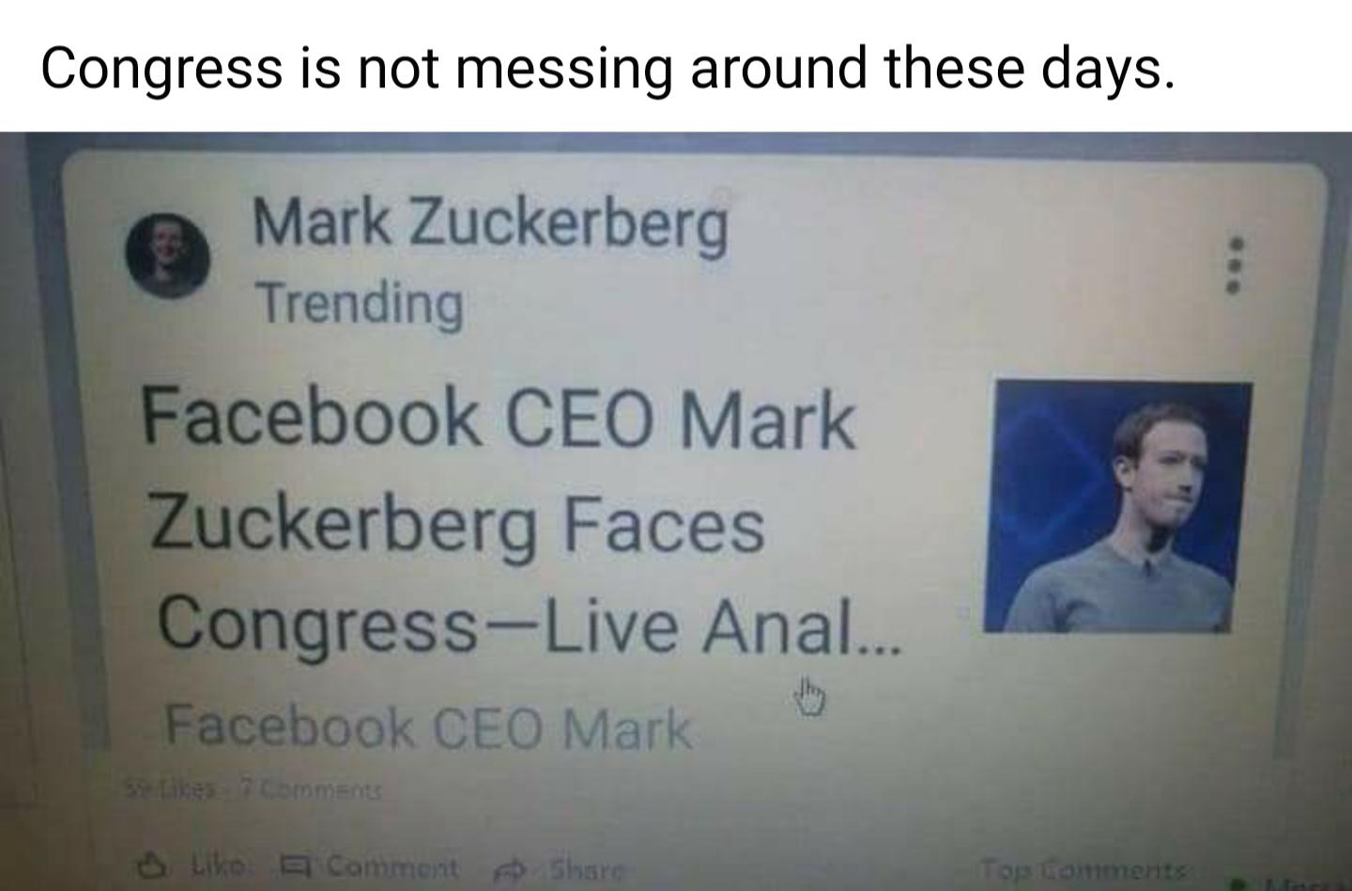Click the grey "Facebook CEO Mark" subtitle
The image size is (1352, 891).
pos(427,728)
